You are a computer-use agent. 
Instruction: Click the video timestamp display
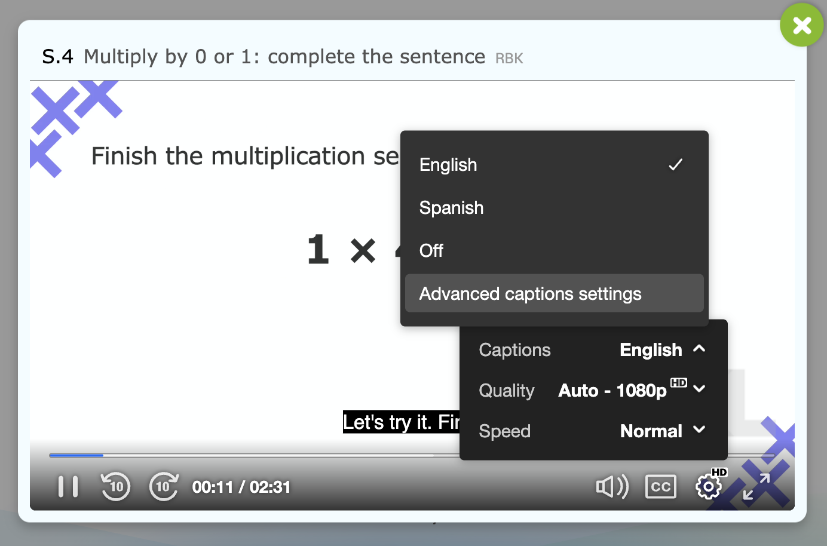coord(241,487)
